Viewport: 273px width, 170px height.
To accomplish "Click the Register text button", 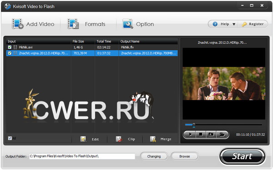I will point(256,24).
